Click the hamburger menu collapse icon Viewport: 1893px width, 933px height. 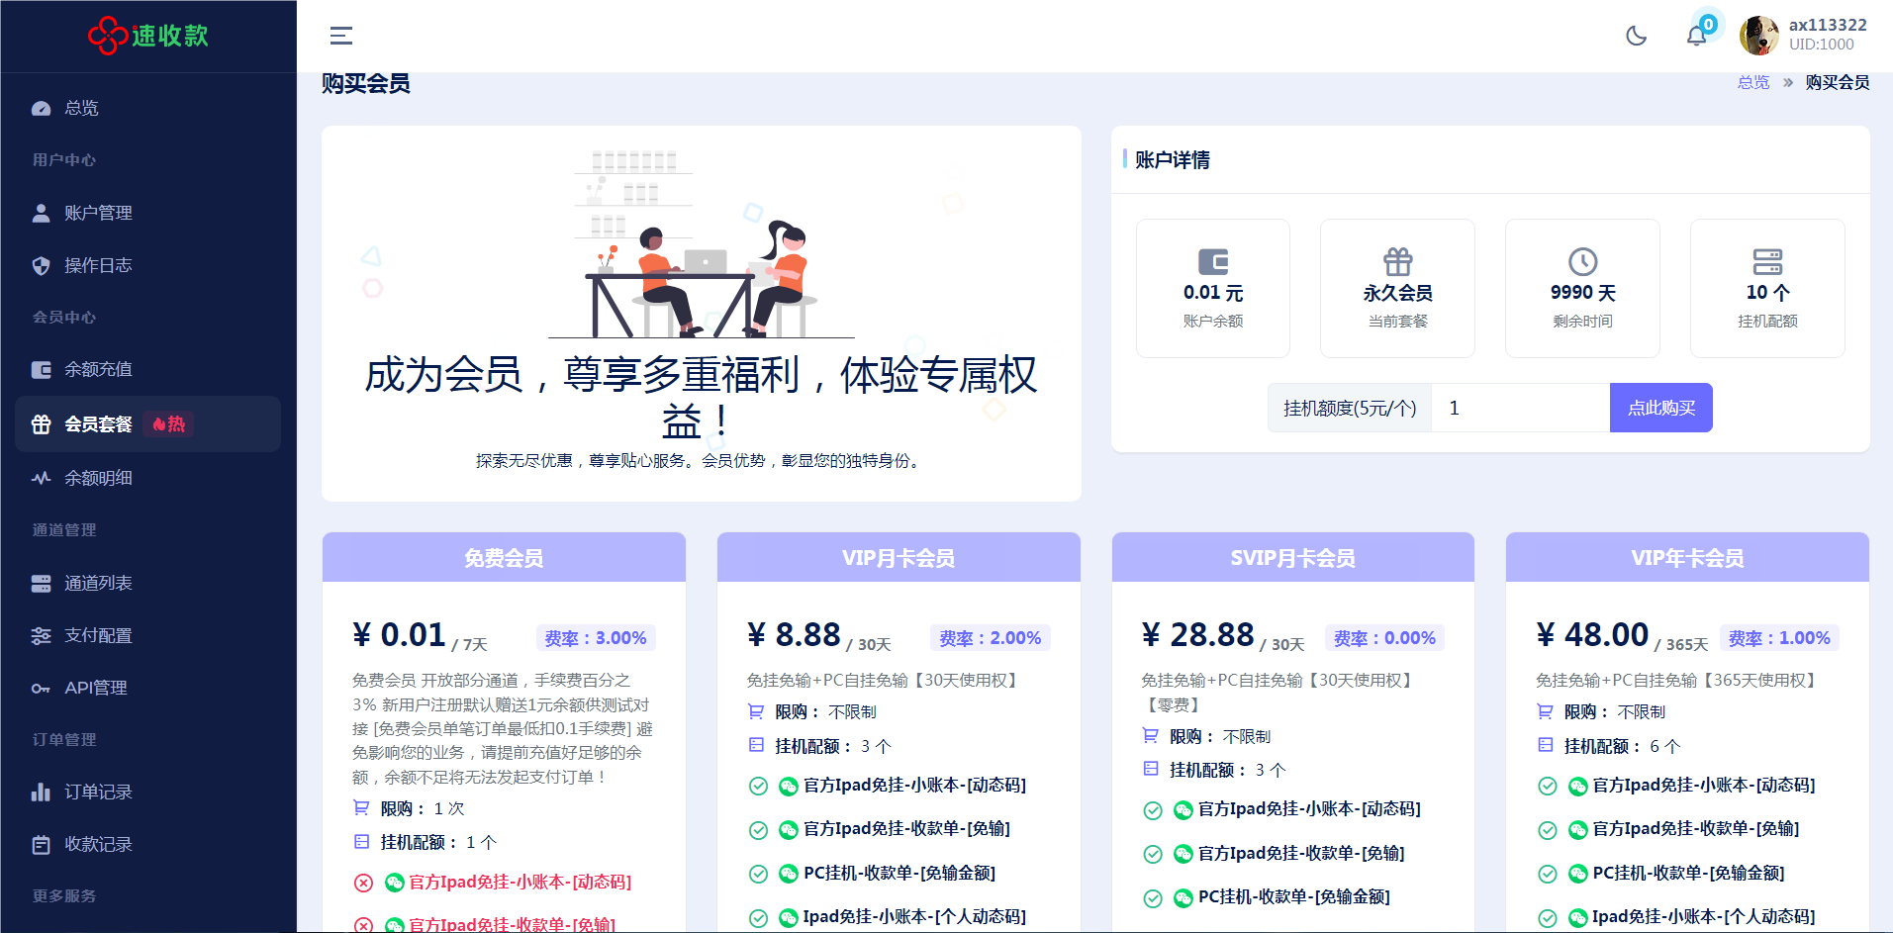pos(341,36)
